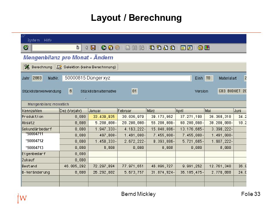
Task: Open the System menu
Action: (33, 40)
